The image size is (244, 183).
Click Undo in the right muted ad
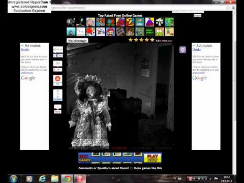click(x=197, y=49)
